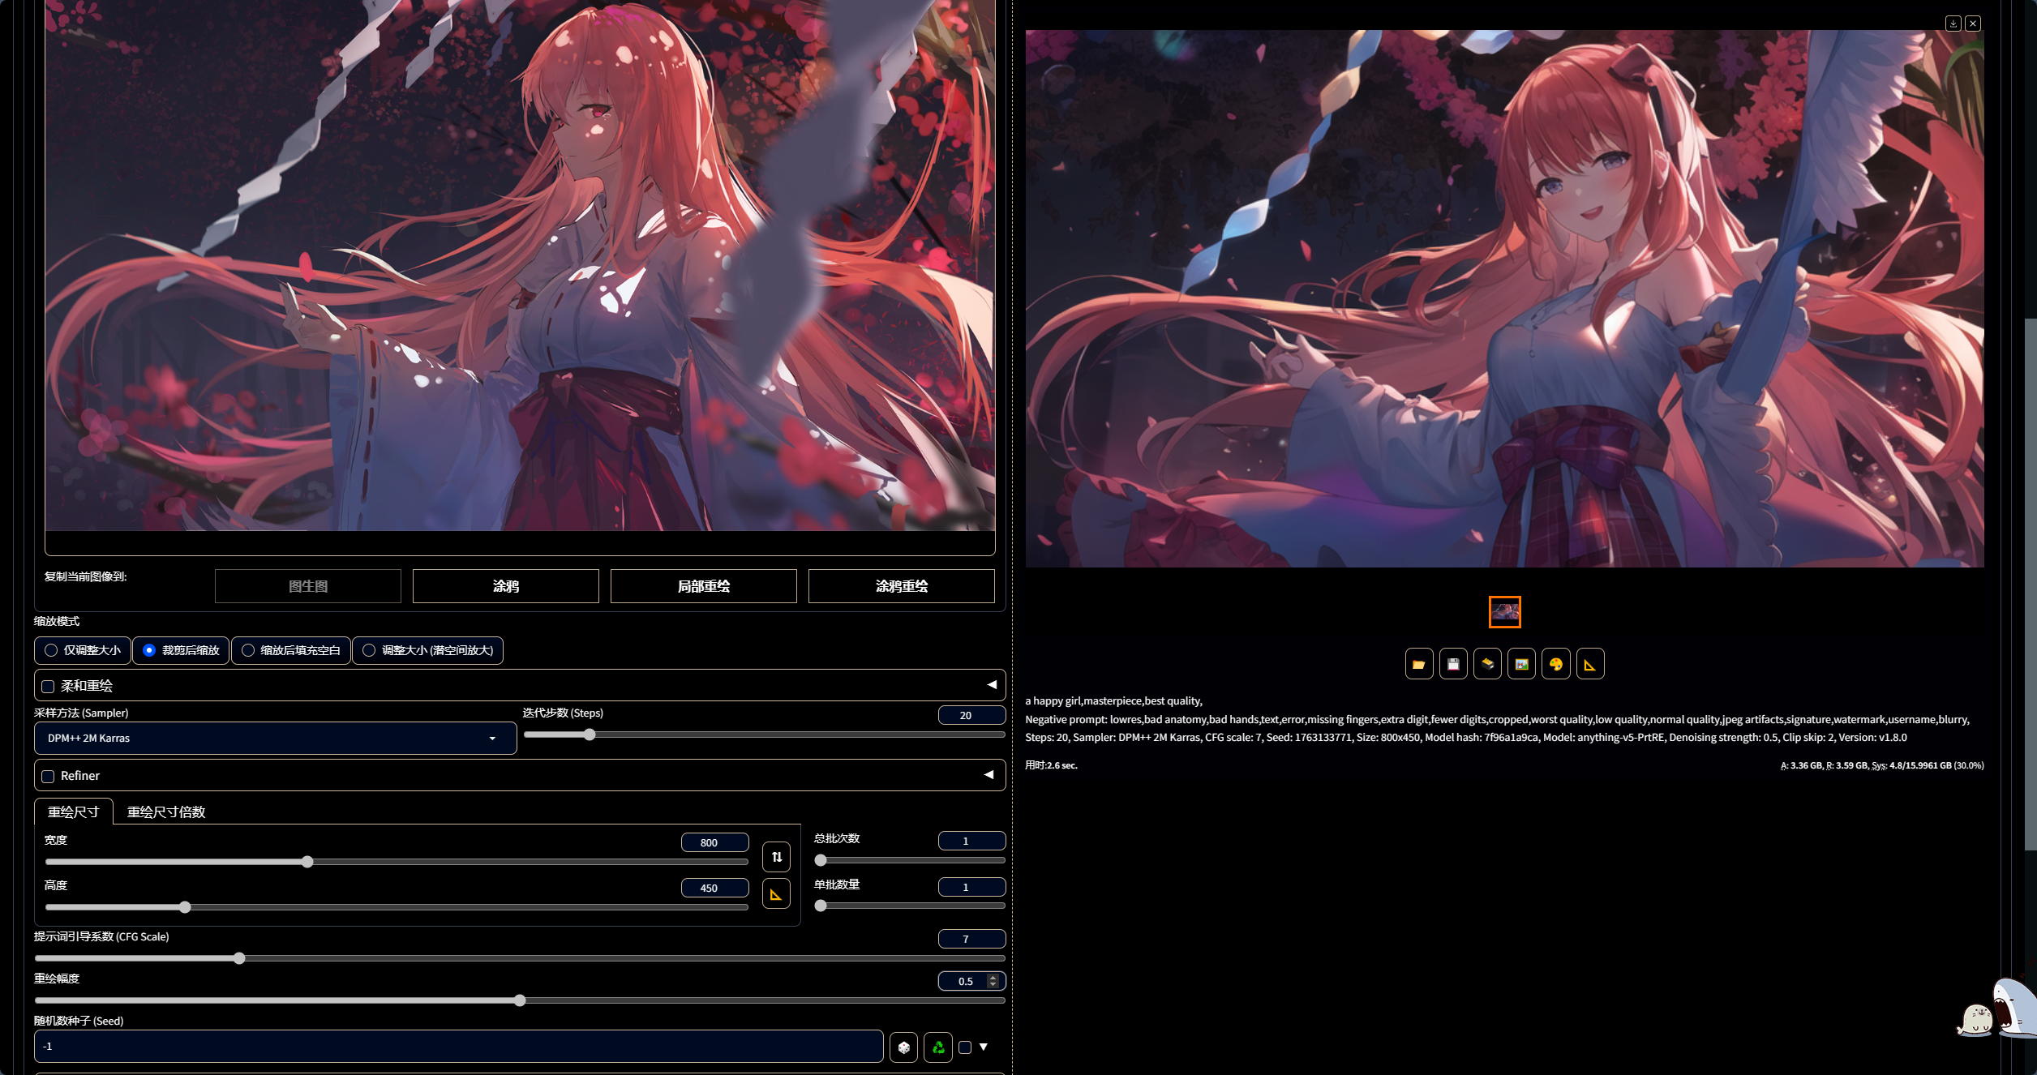Switch to the 重绘尺寸倍数 tab
The width and height of the screenshot is (2037, 1075).
coord(165,812)
